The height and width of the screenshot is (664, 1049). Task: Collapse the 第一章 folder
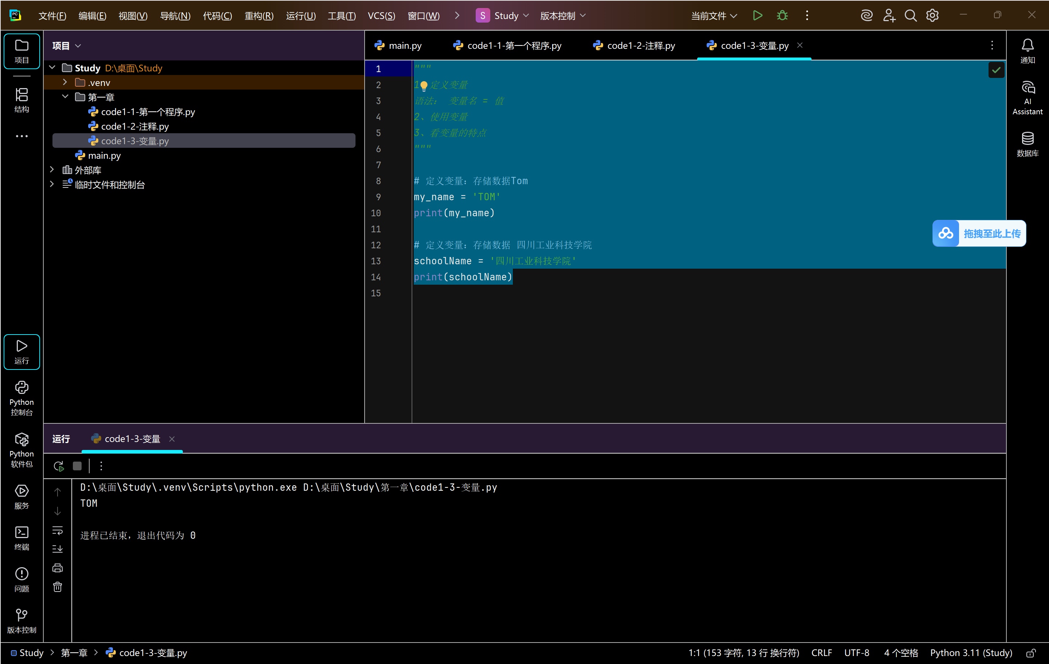click(x=65, y=97)
